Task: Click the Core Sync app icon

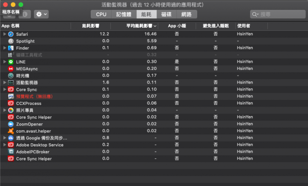Action: click(11, 90)
